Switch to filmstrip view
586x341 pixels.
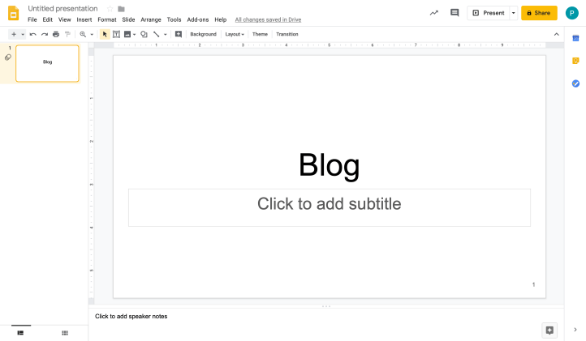point(20,333)
